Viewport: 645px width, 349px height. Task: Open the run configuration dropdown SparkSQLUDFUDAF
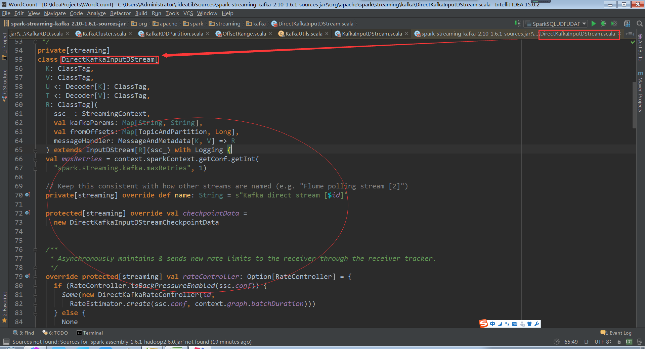(x=556, y=23)
